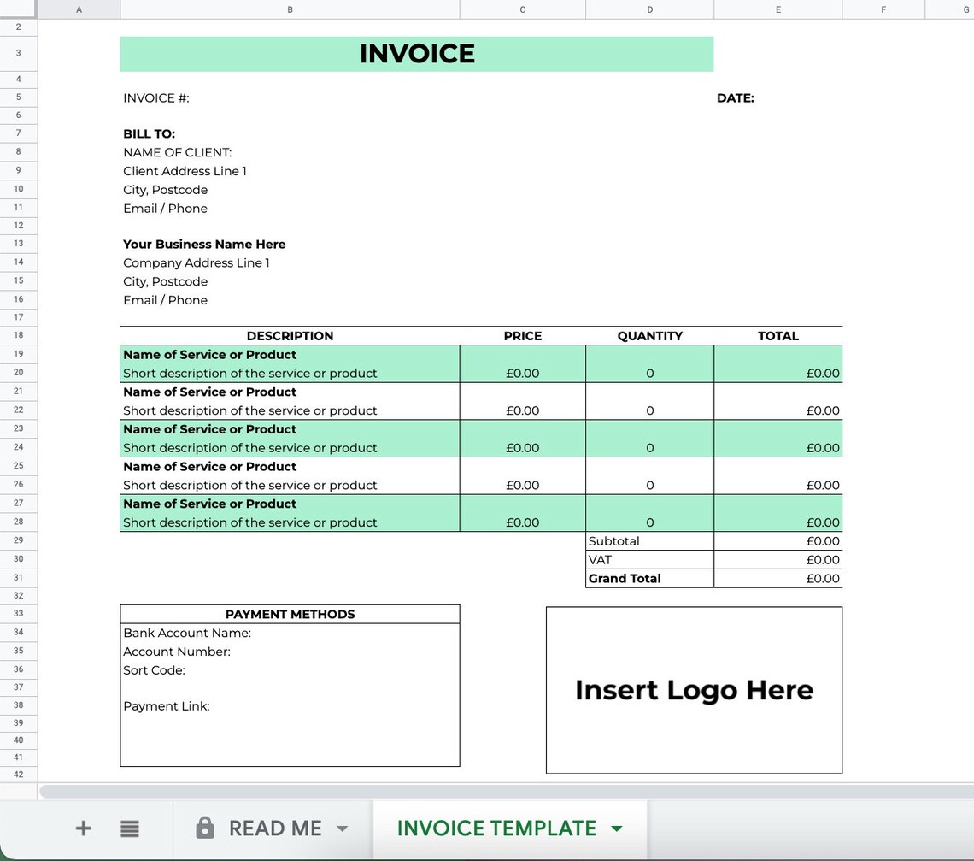The image size is (974, 861).
Task: Open the READ ME tab dropdown arrow
Action: (x=341, y=828)
